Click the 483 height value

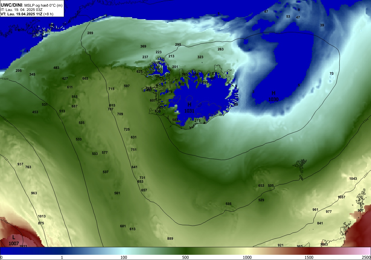56,68
